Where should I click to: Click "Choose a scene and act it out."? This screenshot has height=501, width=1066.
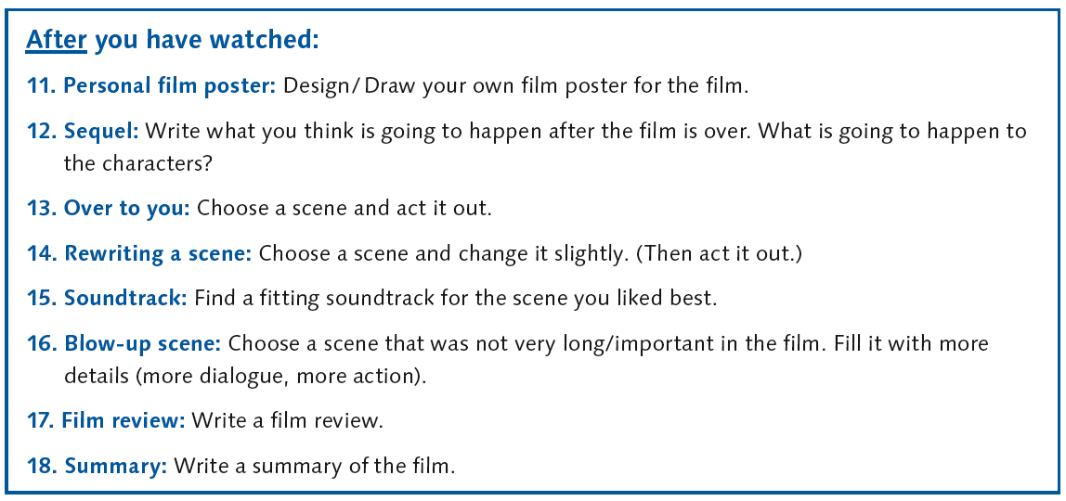click(x=344, y=209)
